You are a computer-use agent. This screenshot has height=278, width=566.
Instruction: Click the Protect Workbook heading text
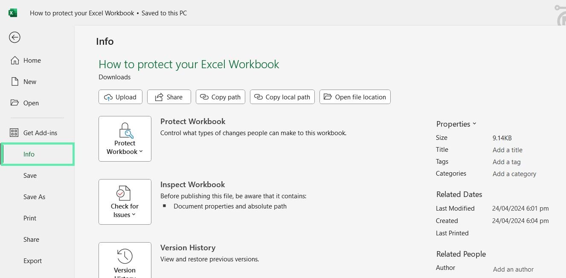coord(193,121)
